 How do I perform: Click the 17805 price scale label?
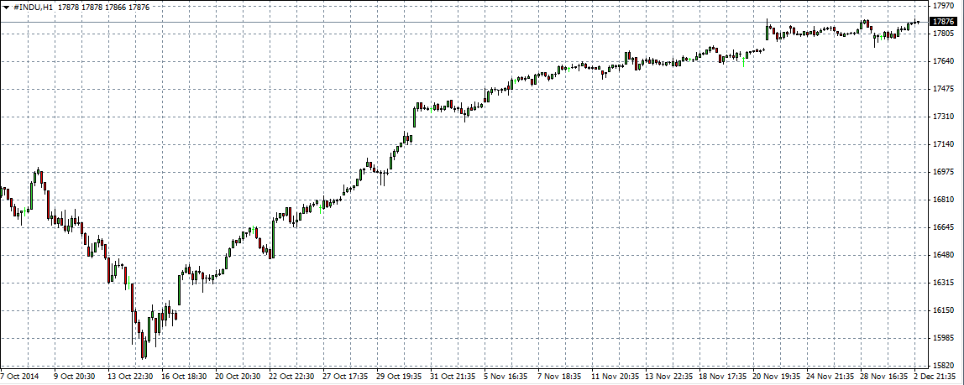click(x=944, y=34)
